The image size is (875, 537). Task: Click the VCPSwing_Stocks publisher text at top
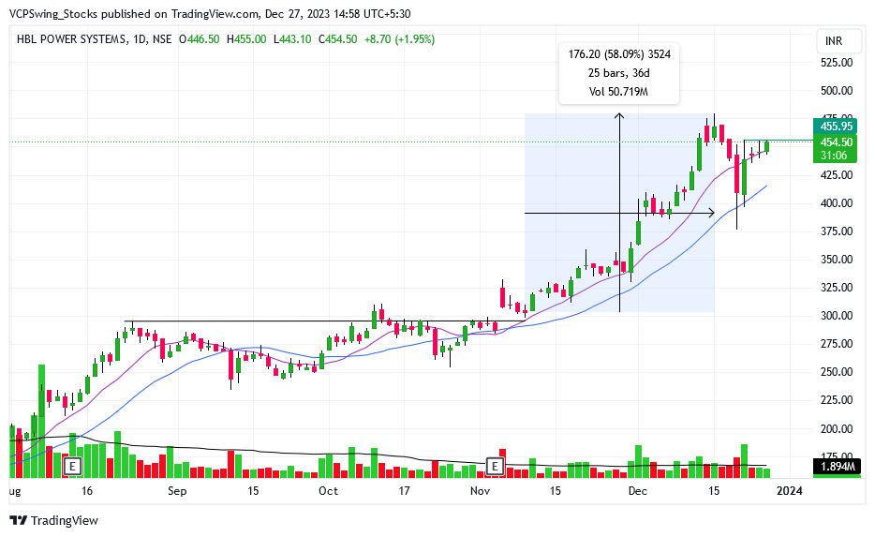(53, 14)
